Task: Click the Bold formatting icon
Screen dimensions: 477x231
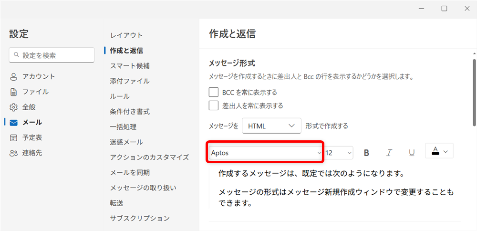Action: click(367, 153)
